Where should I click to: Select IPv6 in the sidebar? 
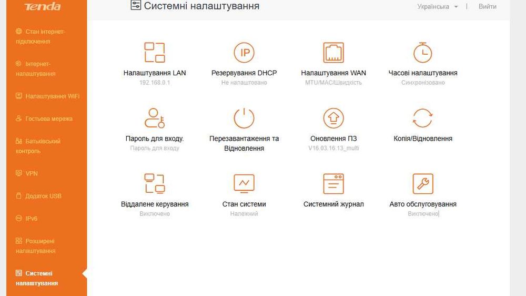click(31, 219)
